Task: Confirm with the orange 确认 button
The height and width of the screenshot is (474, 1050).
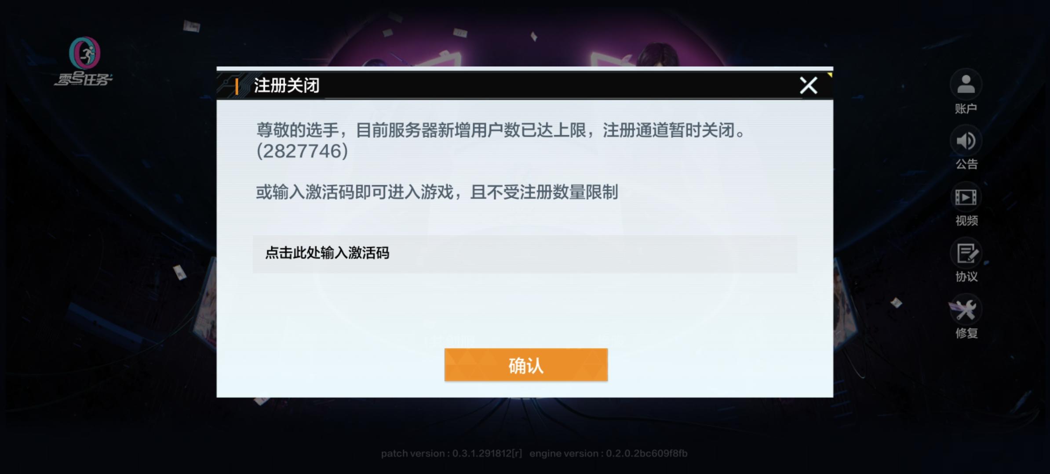Action: (526, 365)
